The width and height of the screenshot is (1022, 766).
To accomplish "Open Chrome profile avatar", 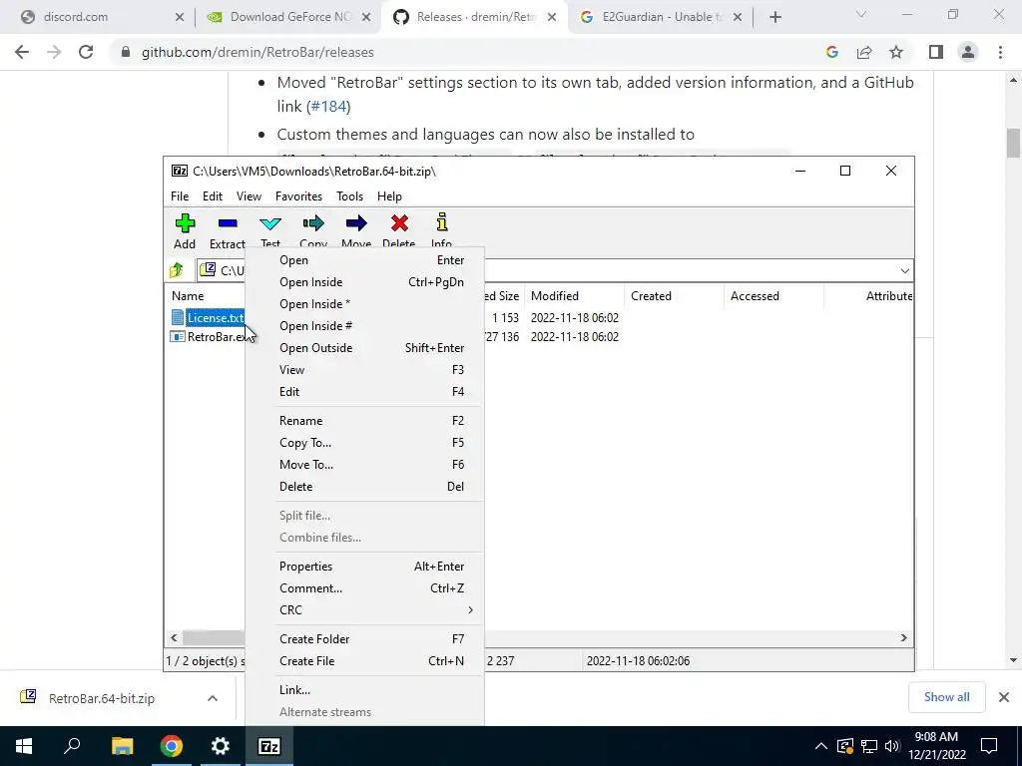I will [968, 52].
